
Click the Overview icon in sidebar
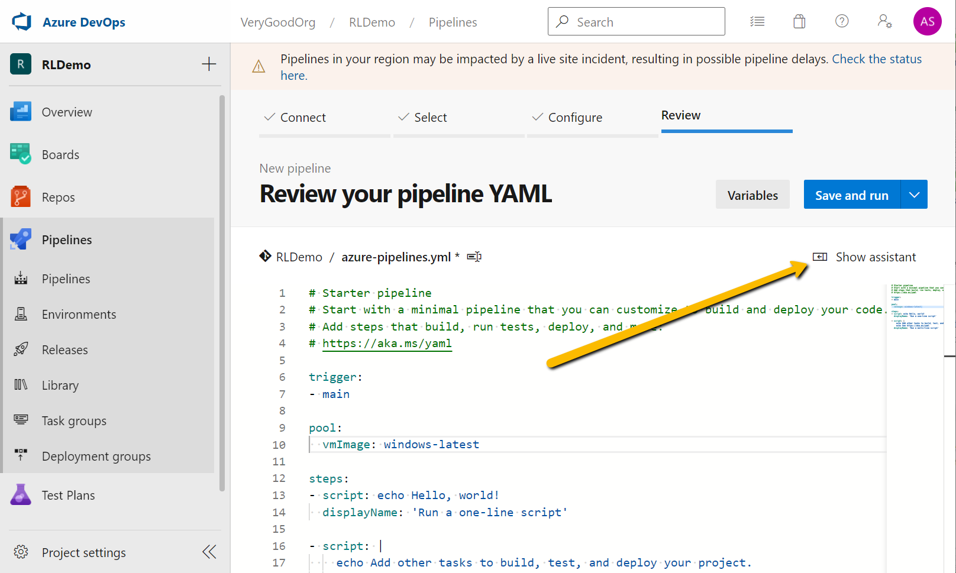coord(21,112)
